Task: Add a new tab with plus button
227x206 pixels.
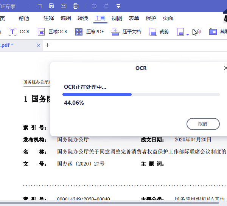Action: [x=47, y=45]
